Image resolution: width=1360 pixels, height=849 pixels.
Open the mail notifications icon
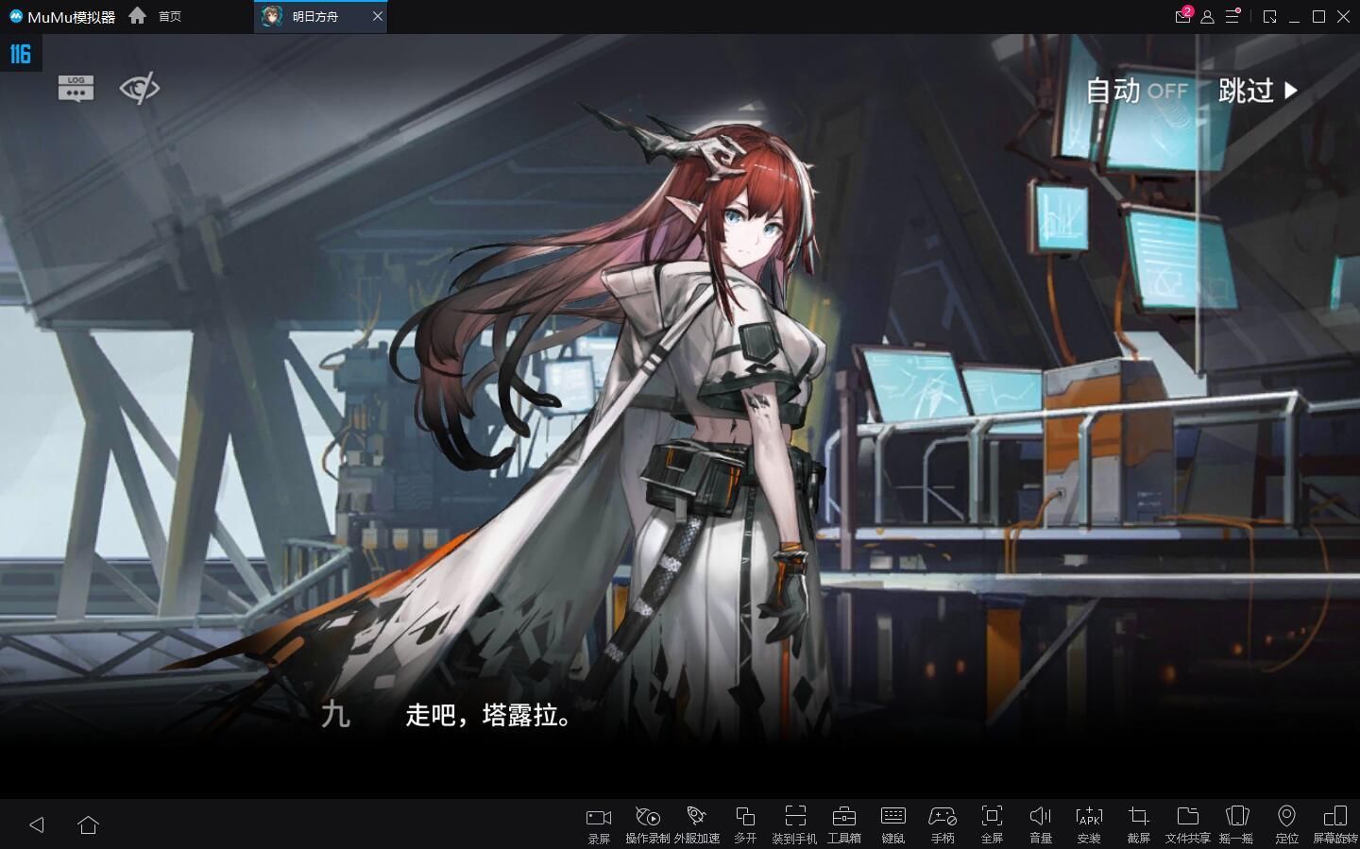tap(1182, 16)
